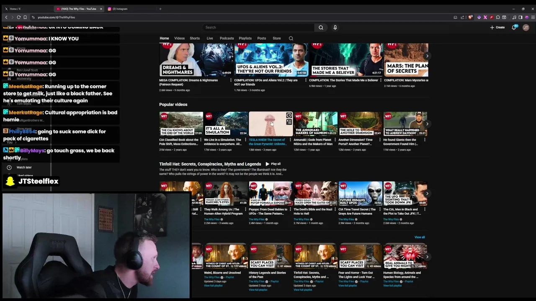The width and height of the screenshot is (536, 301).
Task: Open a new browser tab with plus
Action: tap(160, 9)
